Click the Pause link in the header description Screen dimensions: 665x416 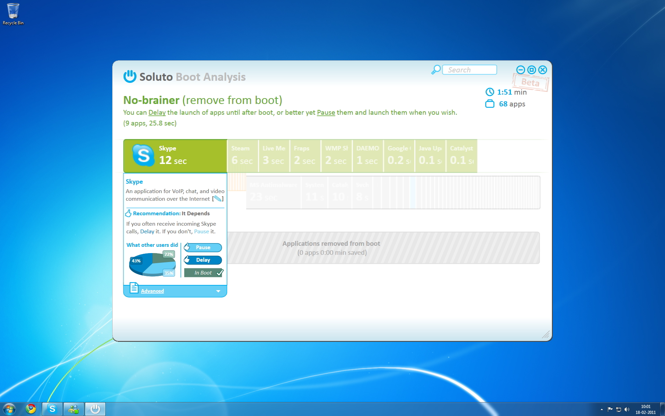click(x=326, y=112)
